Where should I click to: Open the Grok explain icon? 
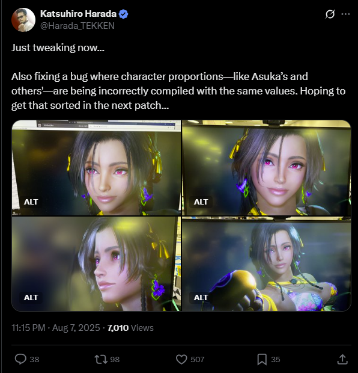[330, 14]
